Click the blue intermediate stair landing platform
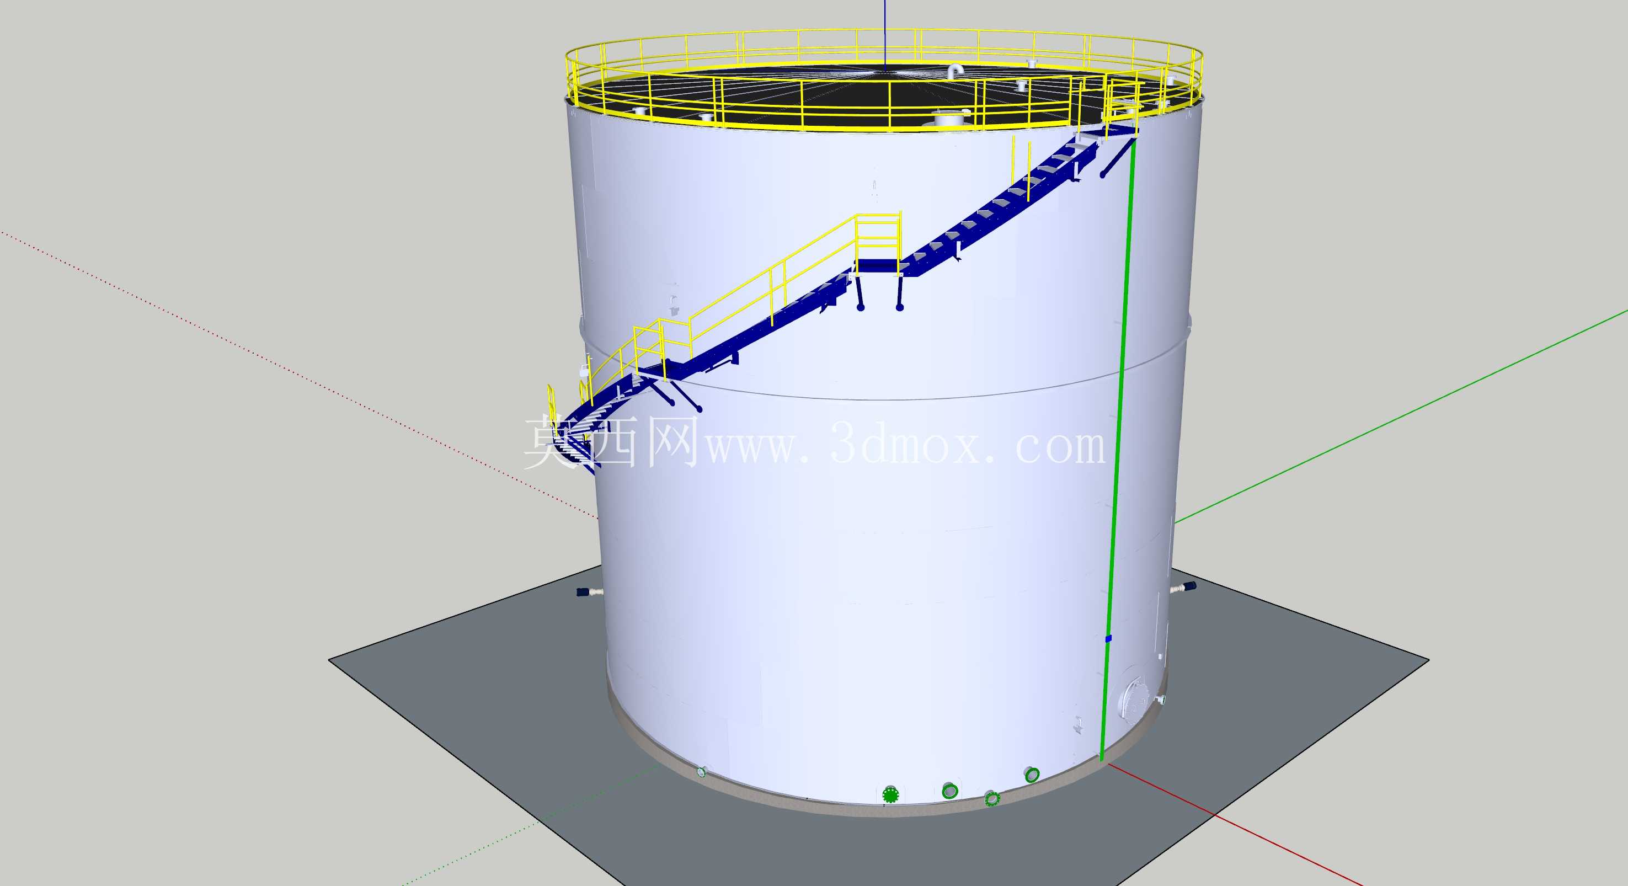Screen dimensions: 1628x886 click(x=877, y=265)
